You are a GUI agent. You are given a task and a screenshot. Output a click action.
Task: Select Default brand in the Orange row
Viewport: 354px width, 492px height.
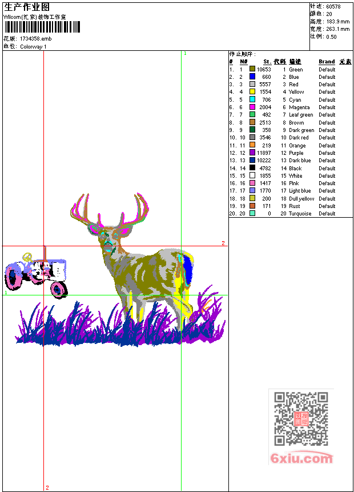pyautogui.click(x=327, y=146)
